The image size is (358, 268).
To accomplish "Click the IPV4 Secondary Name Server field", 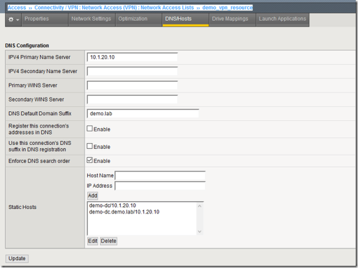I will click(x=132, y=71).
